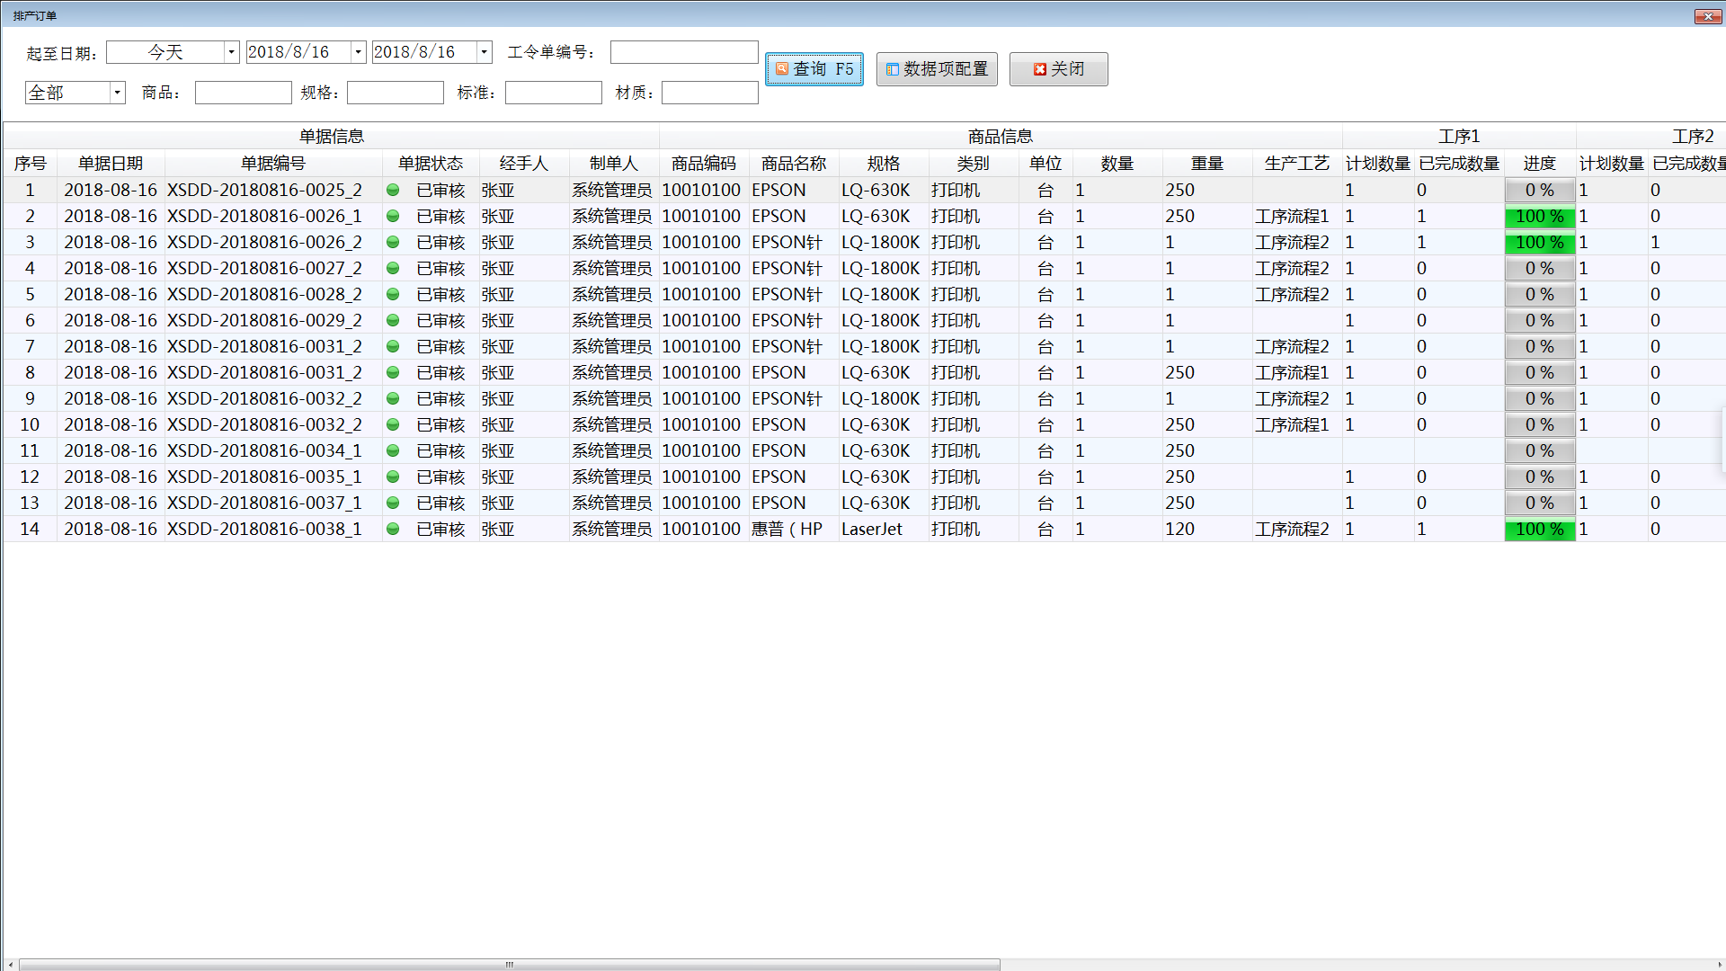This screenshot has width=1726, height=971.
Task: Click the 查询 F5 search button
Action: [x=814, y=69]
